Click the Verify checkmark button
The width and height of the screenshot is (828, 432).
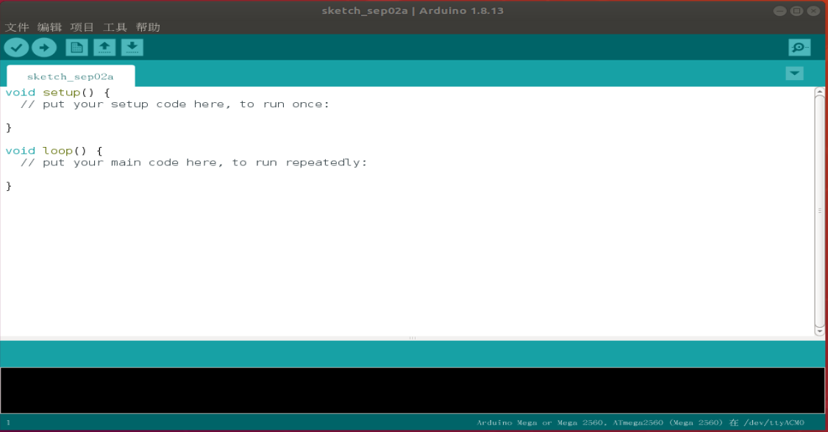[x=16, y=48]
